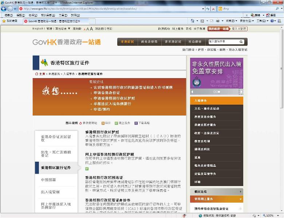Select the smallest text size 'A'
284x218 pixels.
click(84, 29)
